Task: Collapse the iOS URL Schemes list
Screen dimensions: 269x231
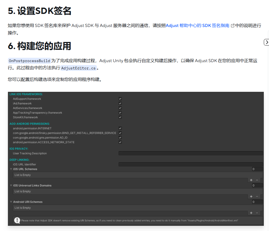Action: coord(11,169)
